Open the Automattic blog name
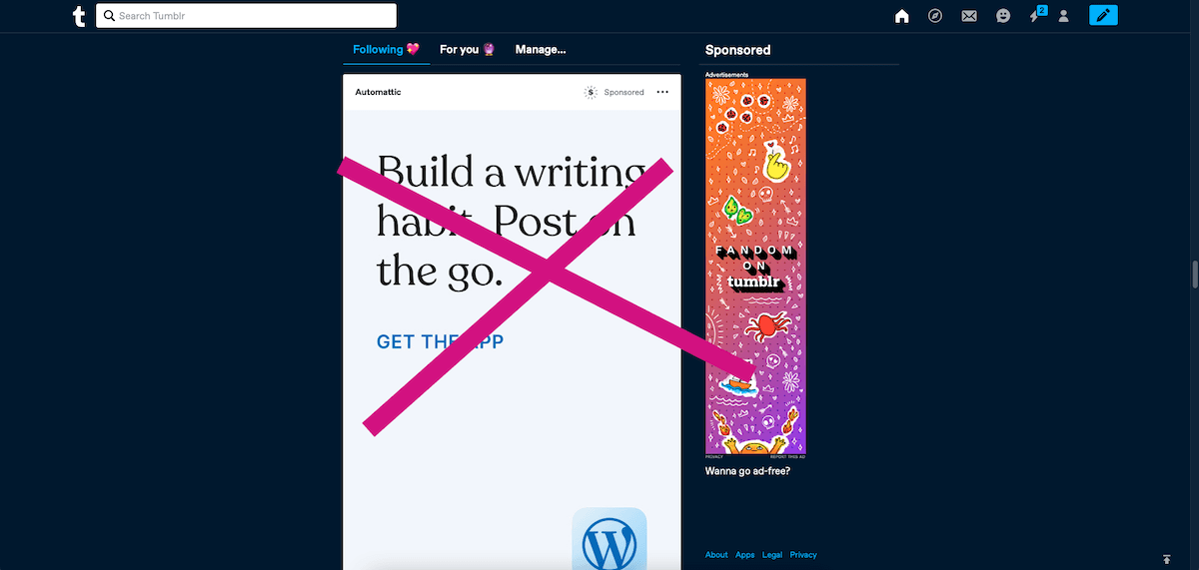 click(378, 92)
